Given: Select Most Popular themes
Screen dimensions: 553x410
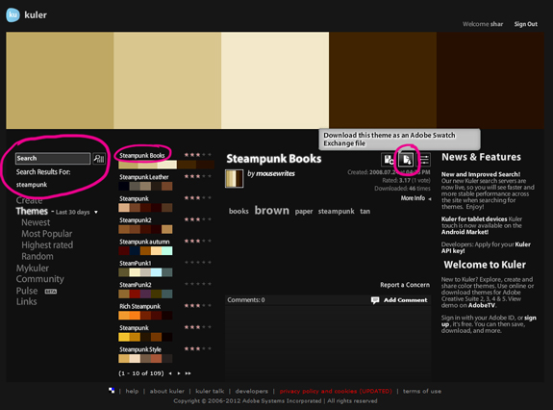Looking at the screenshot, I should tap(46, 234).
